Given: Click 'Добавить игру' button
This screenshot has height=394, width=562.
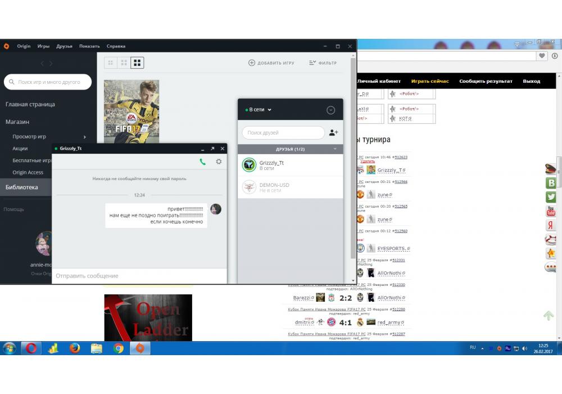Looking at the screenshot, I should tap(271, 63).
